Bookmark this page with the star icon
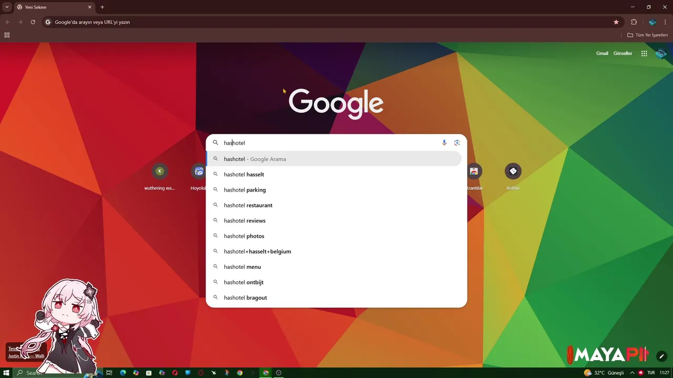The width and height of the screenshot is (673, 378). click(x=616, y=22)
